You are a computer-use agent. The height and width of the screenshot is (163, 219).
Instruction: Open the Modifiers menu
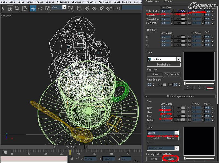(x=63, y=2)
